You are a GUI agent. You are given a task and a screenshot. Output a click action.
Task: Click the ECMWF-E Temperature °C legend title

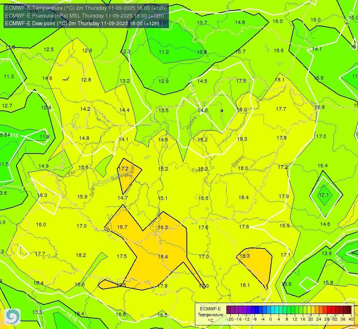coord(210,315)
